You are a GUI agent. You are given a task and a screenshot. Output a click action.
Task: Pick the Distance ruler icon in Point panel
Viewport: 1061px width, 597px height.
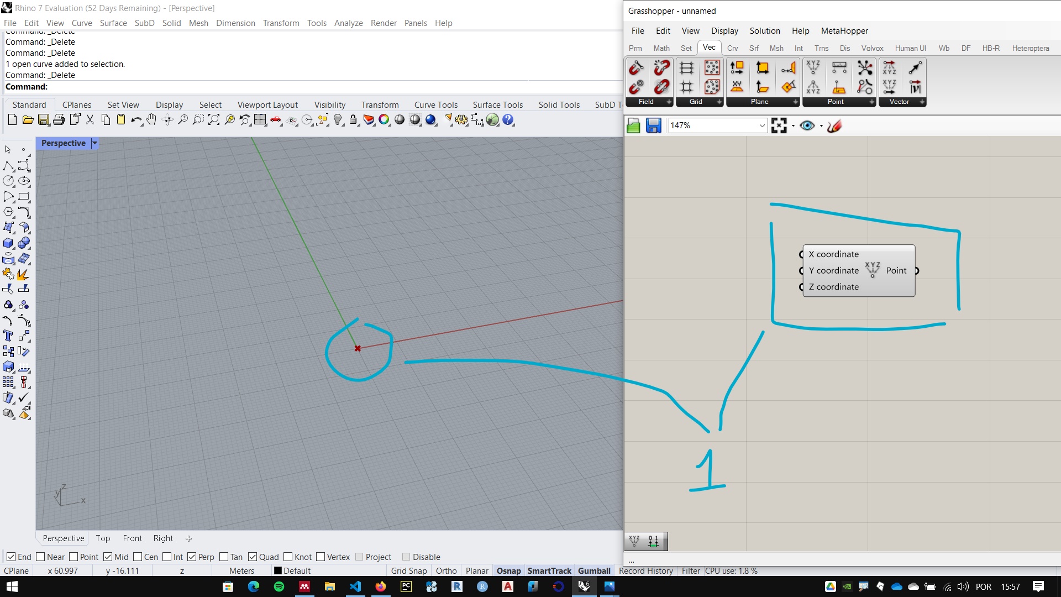click(x=839, y=68)
